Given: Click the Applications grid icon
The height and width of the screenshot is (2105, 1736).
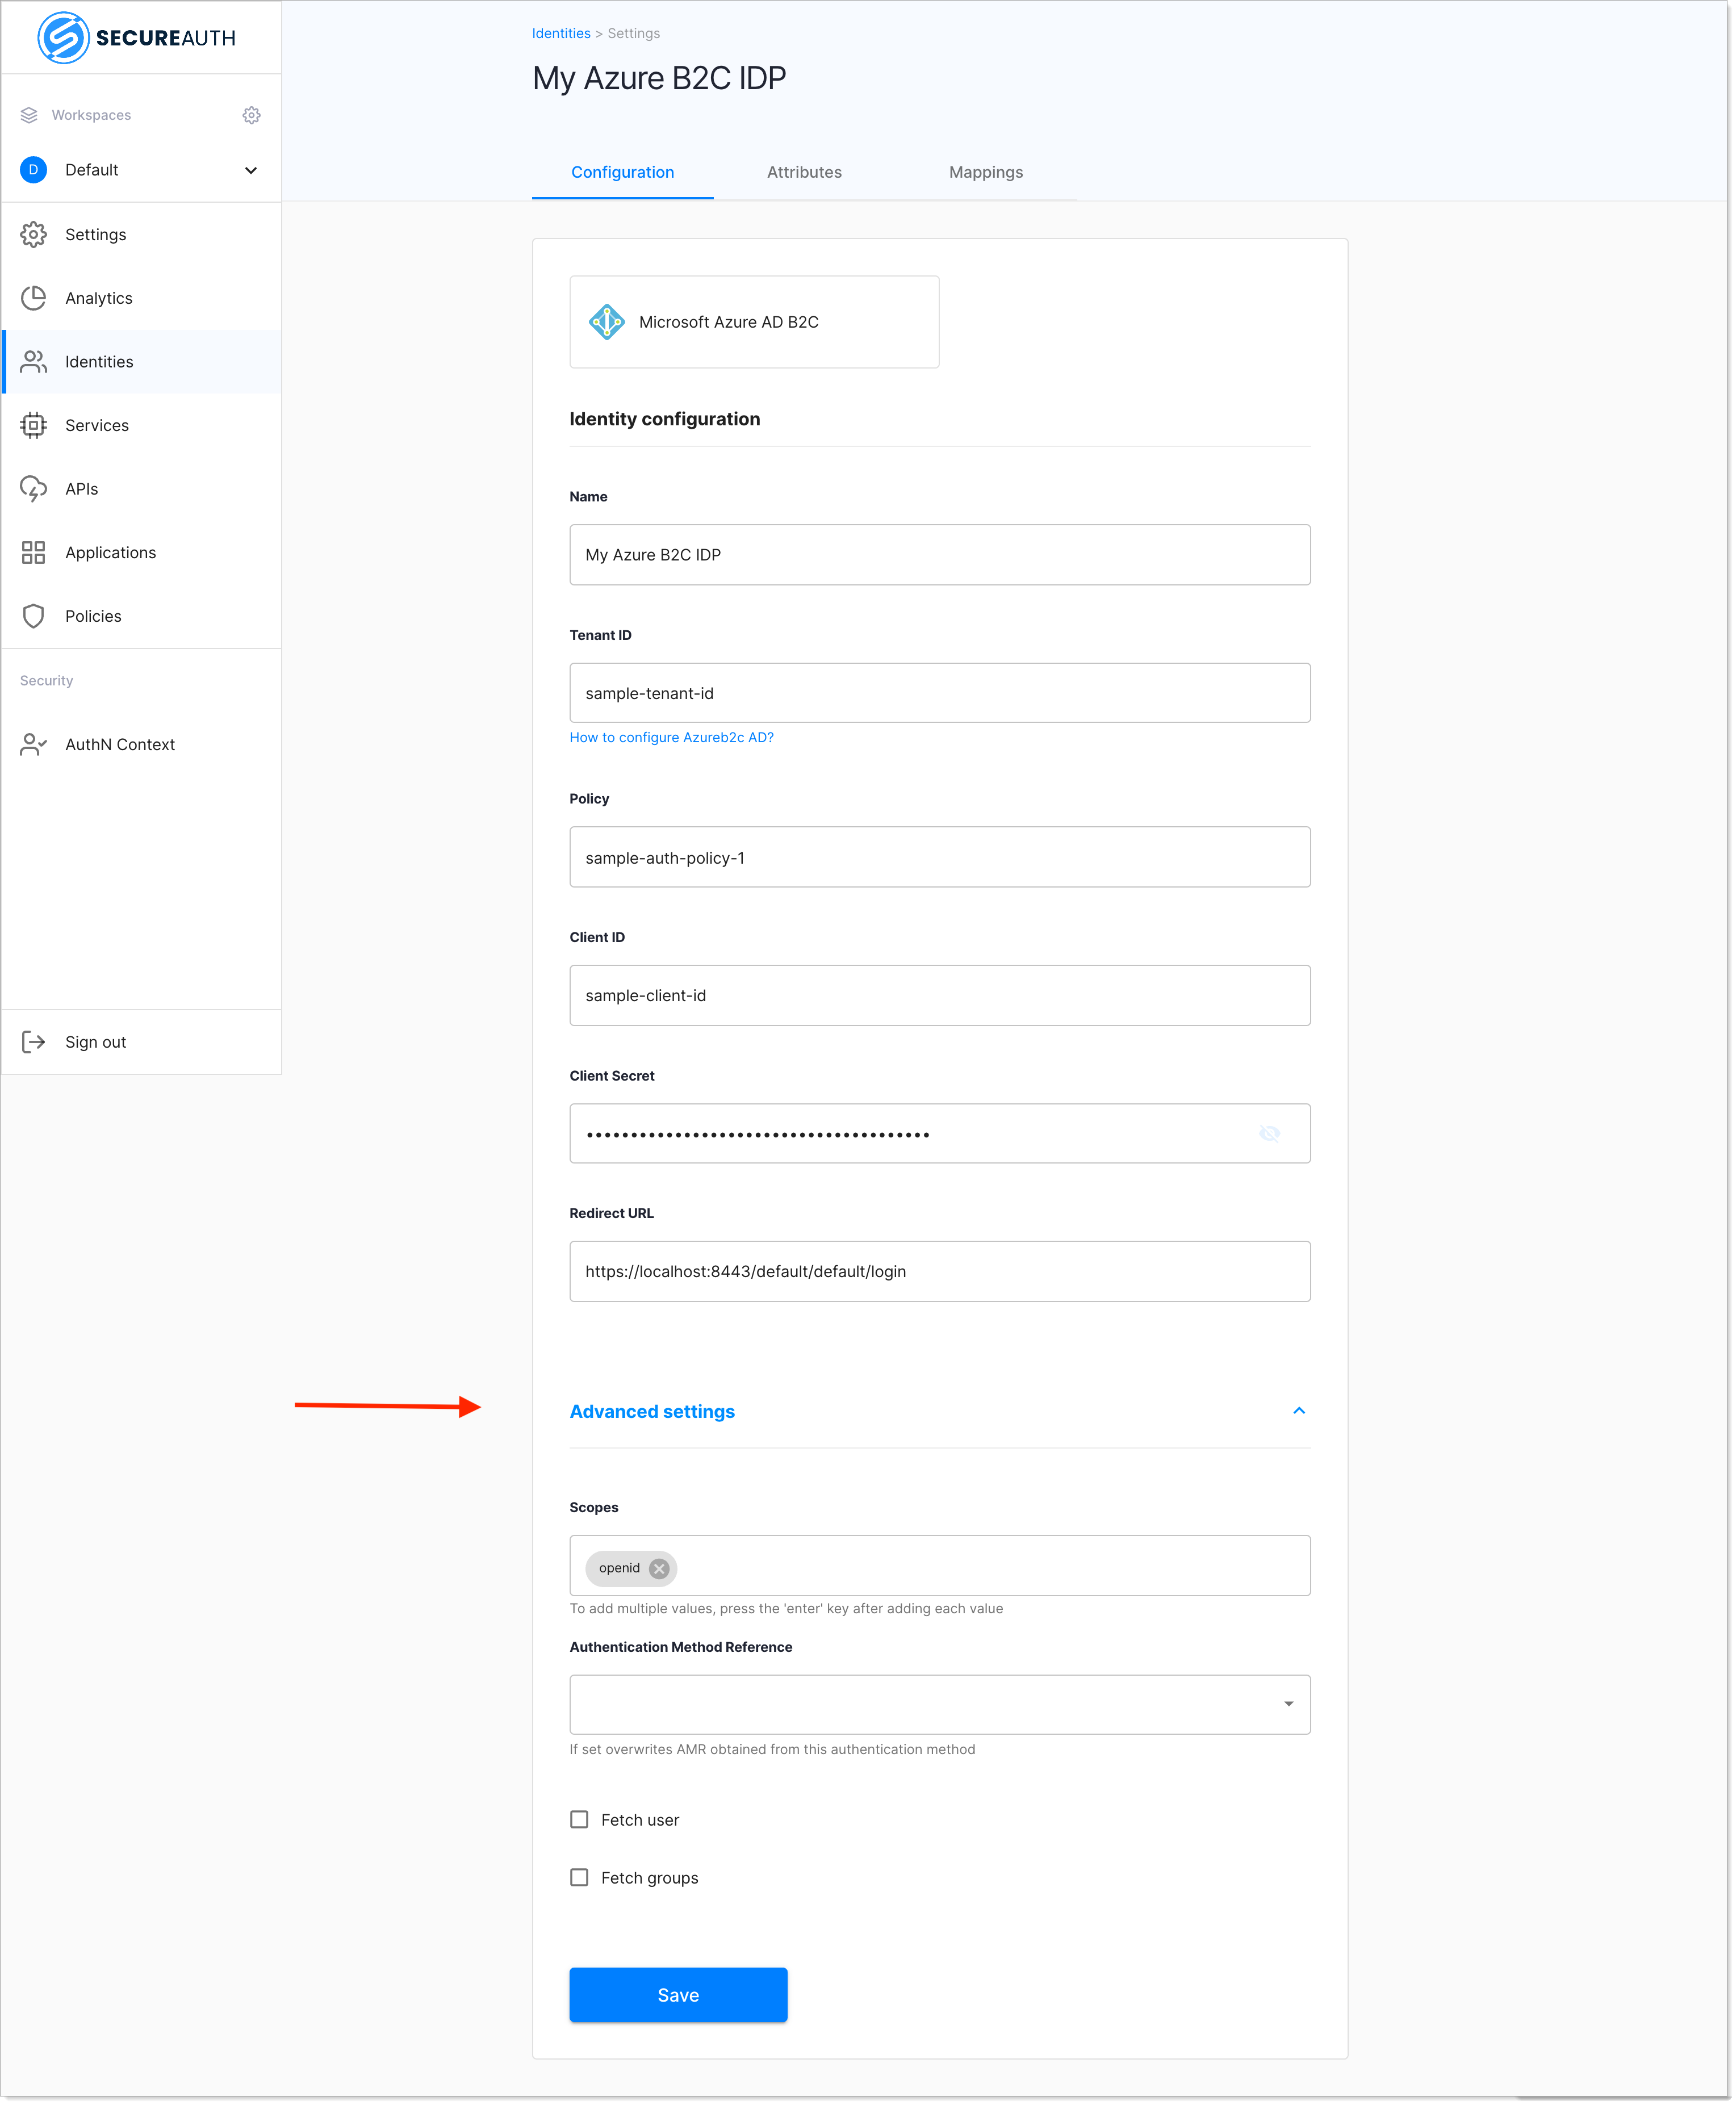Looking at the screenshot, I should pyautogui.click(x=33, y=553).
